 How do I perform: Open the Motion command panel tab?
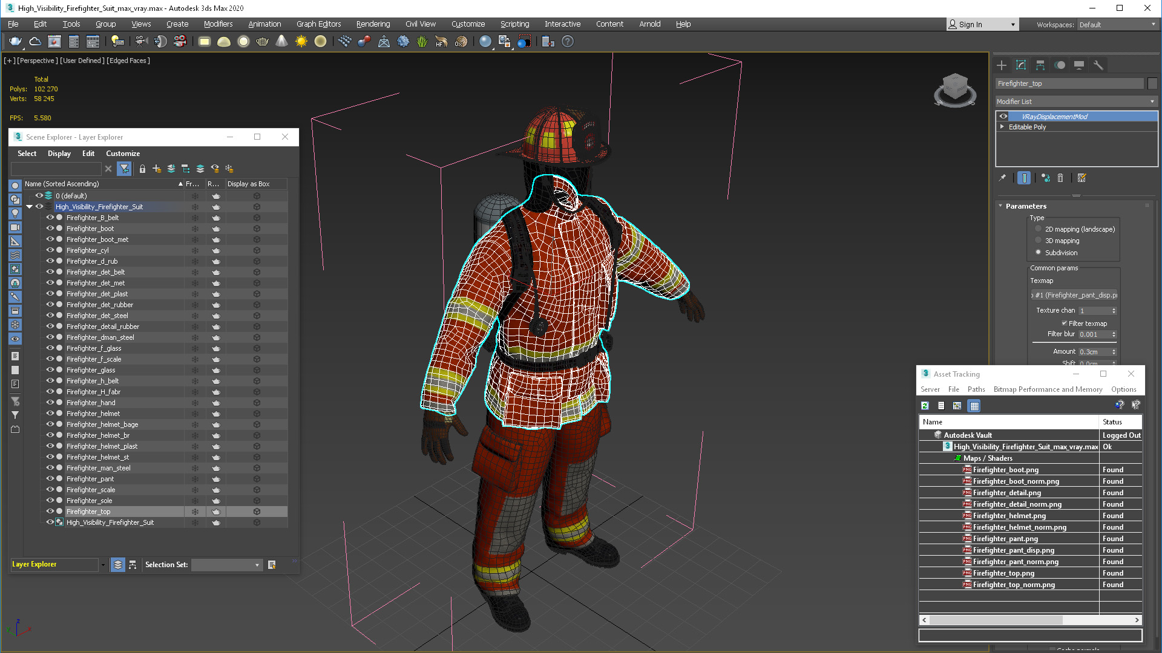1060,65
